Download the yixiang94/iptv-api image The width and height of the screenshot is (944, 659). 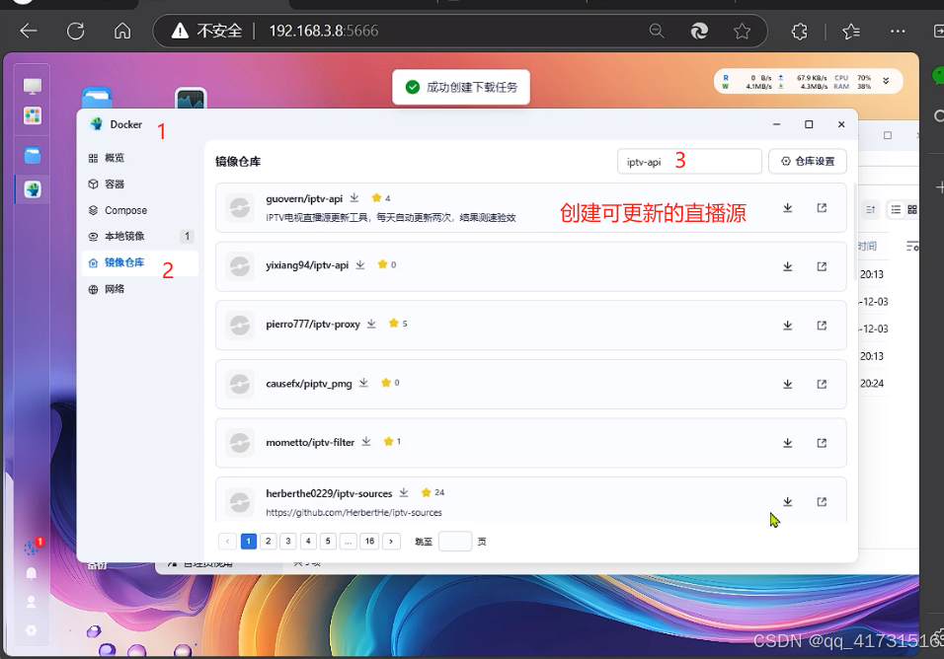(x=787, y=266)
